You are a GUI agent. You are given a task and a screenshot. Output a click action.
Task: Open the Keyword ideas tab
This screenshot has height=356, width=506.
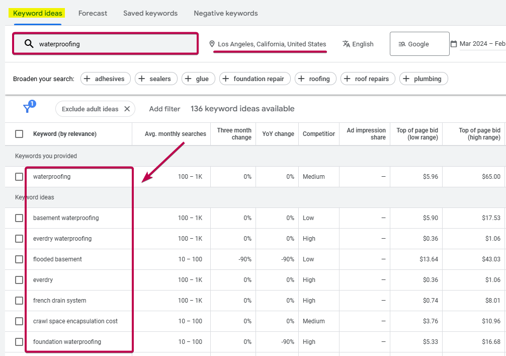coord(37,13)
